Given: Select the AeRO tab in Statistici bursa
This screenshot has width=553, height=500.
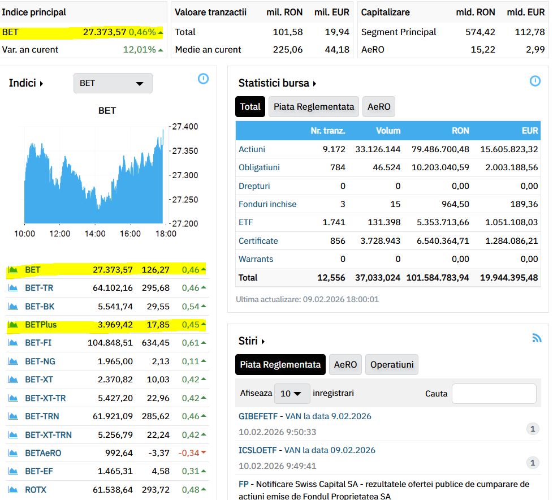Looking at the screenshot, I should click(378, 107).
